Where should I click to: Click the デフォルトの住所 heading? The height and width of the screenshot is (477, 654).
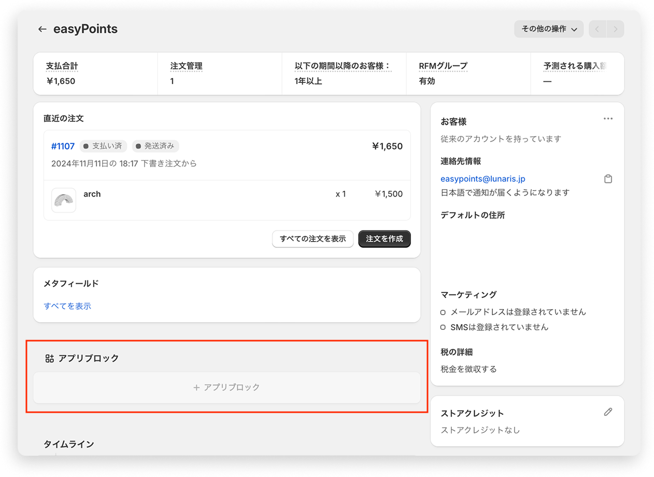click(473, 215)
